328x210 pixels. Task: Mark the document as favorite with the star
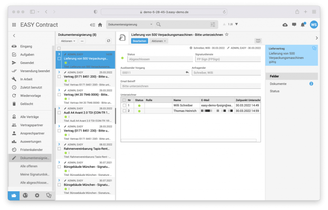tap(227, 34)
